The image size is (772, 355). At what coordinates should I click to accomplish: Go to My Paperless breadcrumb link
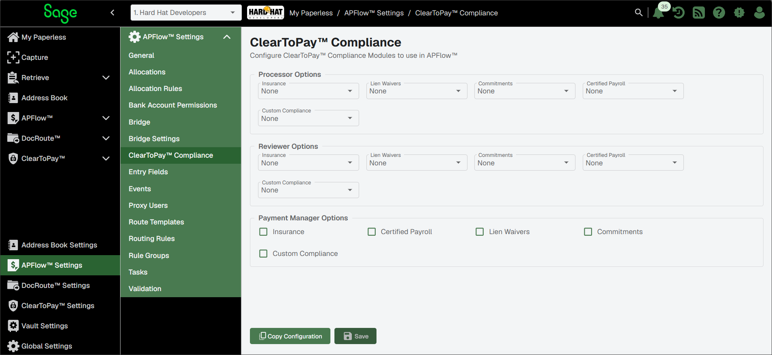(311, 13)
